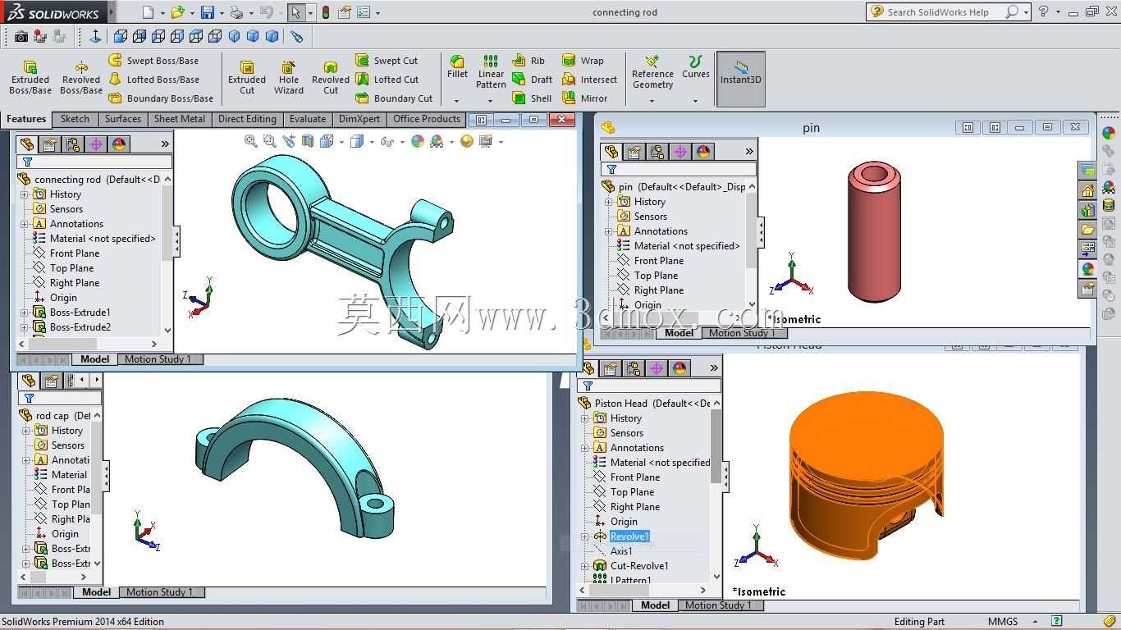Expand History in connecting rod tree
Screen dimensions: 1121x630
pyautogui.click(x=25, y=194)
